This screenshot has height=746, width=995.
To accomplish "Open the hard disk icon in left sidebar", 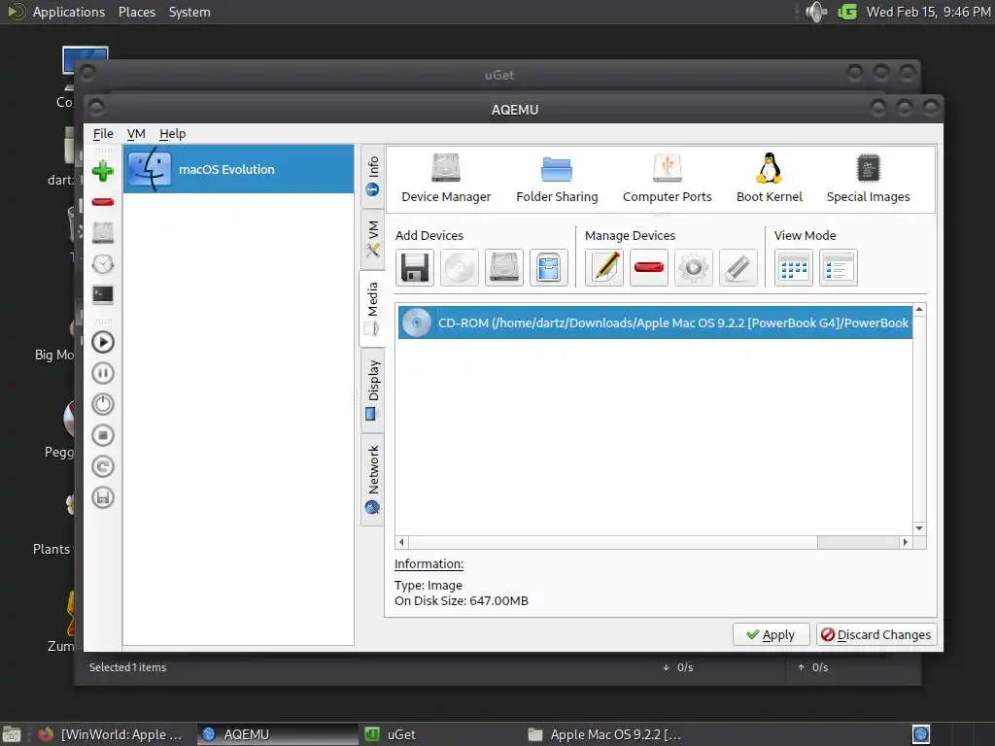I will click(x=103, y=233).
